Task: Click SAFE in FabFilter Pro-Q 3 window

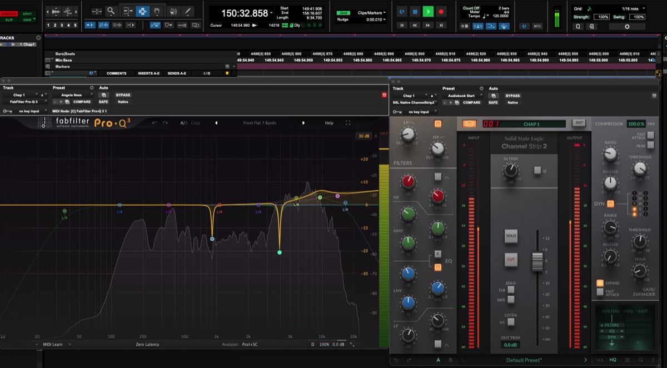Action: point(104,102)
